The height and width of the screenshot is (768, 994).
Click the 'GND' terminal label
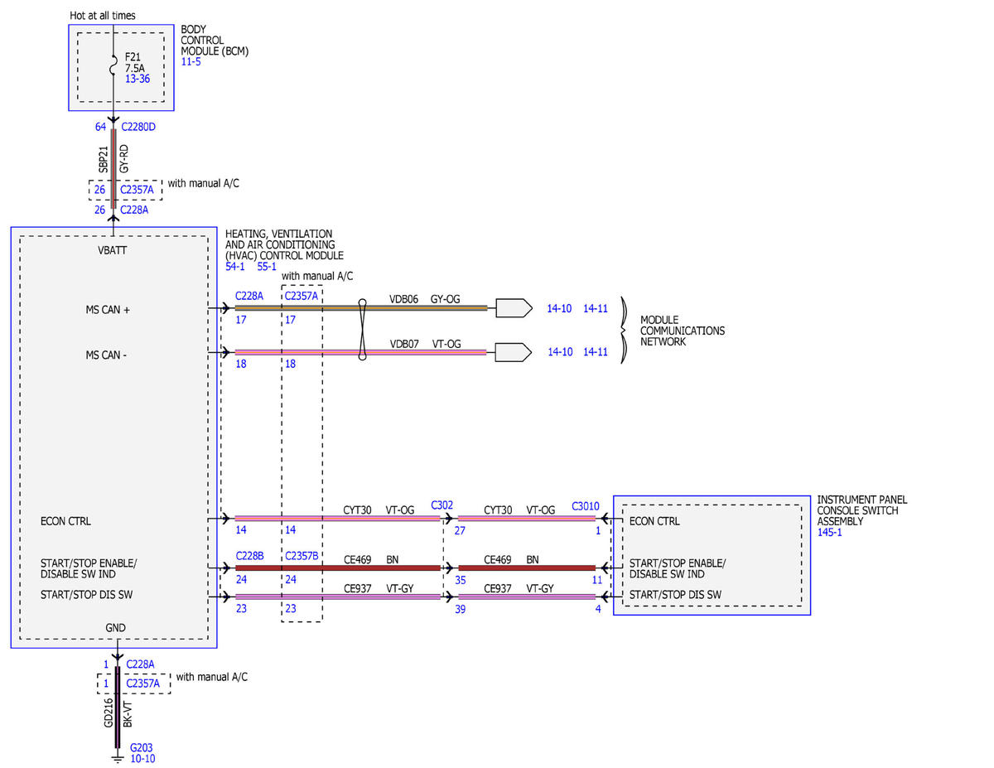coord(116,628)
